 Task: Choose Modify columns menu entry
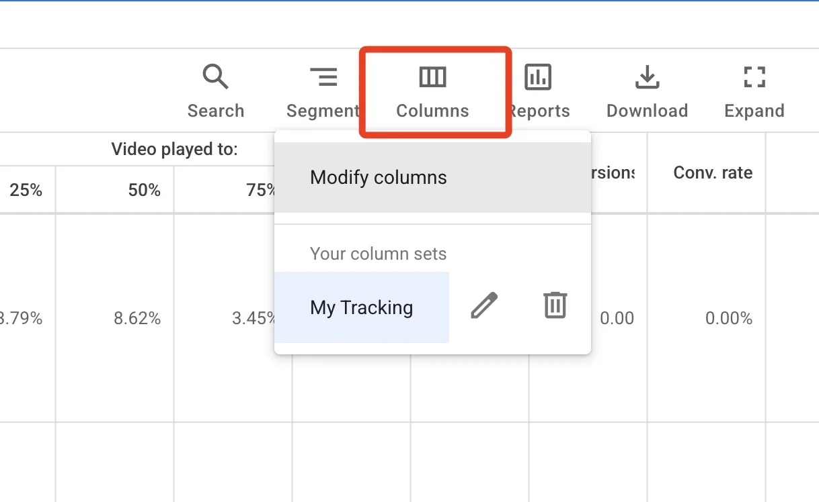point(433,177)
